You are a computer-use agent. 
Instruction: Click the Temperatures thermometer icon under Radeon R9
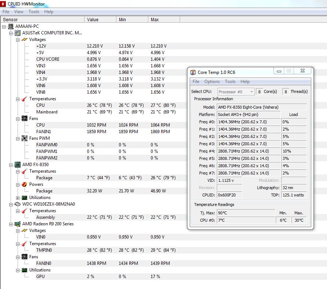[x=25, y=244]
